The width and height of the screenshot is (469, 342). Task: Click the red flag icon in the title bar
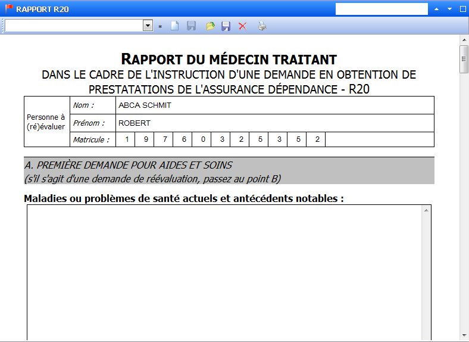(x=8, y=9)
